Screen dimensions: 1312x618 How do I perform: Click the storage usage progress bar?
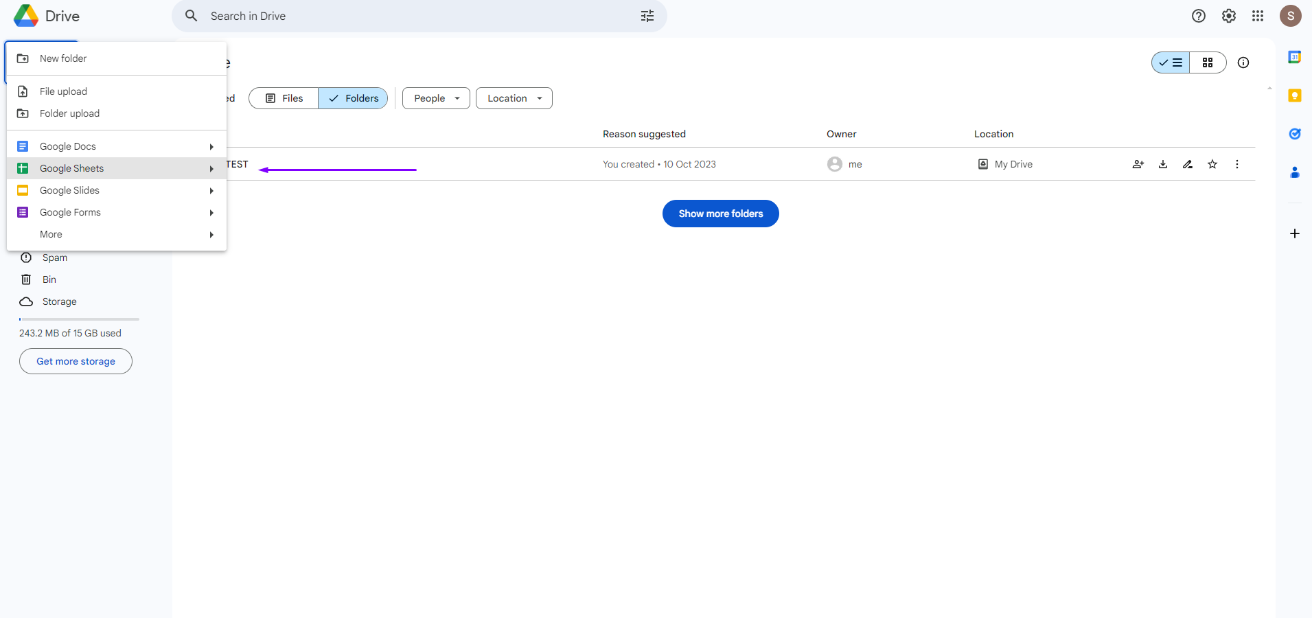(79, 319)
